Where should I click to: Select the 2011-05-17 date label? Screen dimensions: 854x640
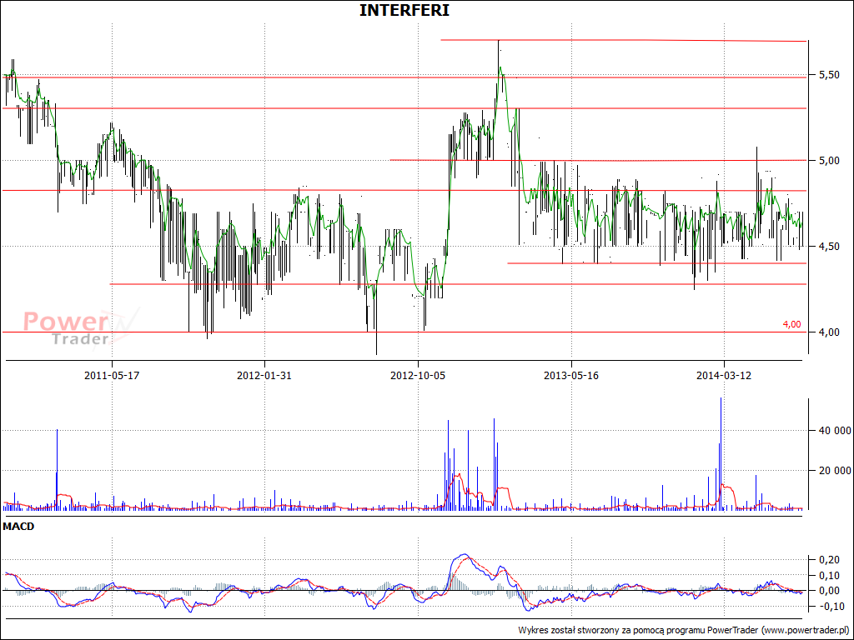coord(112,376)
